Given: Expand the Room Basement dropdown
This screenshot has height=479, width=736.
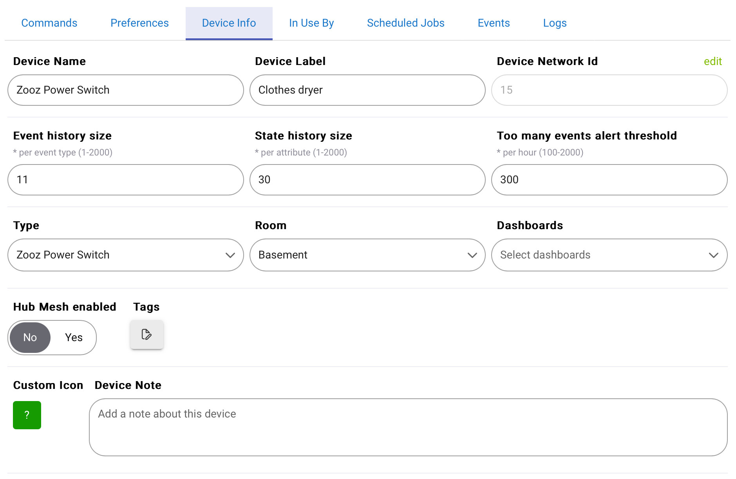Looking at the screenshot, I should (367, 255).
